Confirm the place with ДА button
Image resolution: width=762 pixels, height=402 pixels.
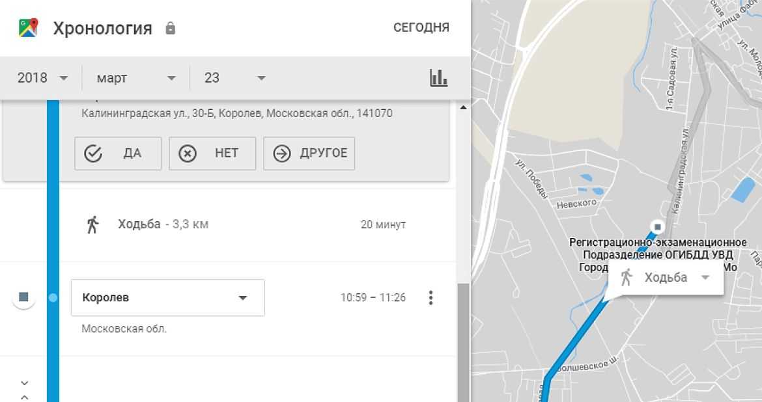pyautogui.click(x=118, y=154)
